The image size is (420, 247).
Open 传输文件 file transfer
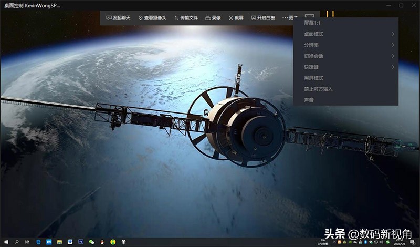tap(186, 18)
